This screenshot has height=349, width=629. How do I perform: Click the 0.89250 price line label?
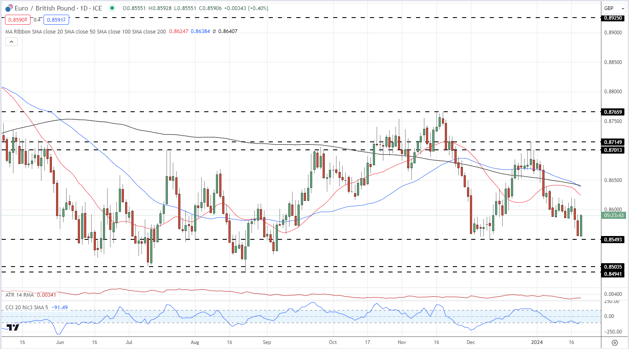pos(613,18)
